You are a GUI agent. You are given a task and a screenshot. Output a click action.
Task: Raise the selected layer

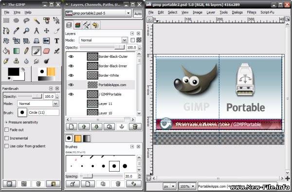point(84,127)
